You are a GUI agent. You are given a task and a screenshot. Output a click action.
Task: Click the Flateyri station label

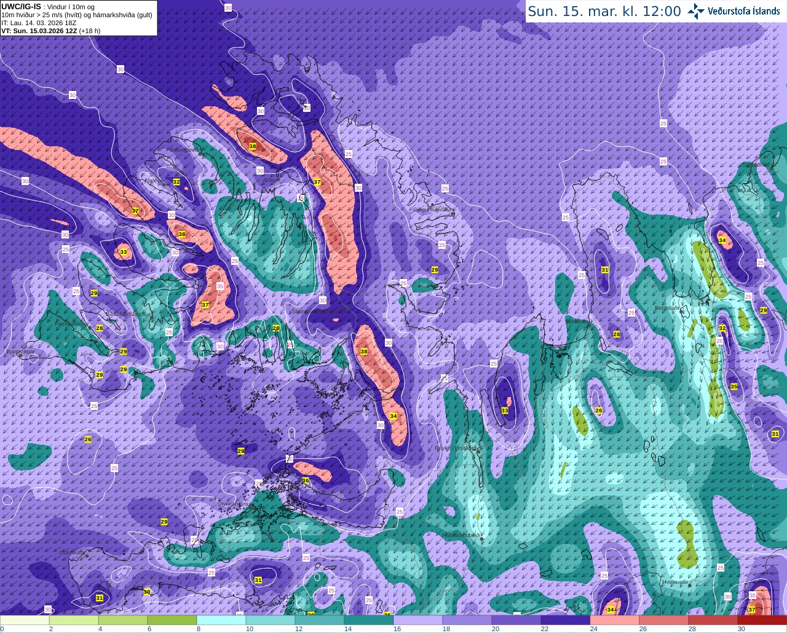pyautogui.click(x=154, y=181)
